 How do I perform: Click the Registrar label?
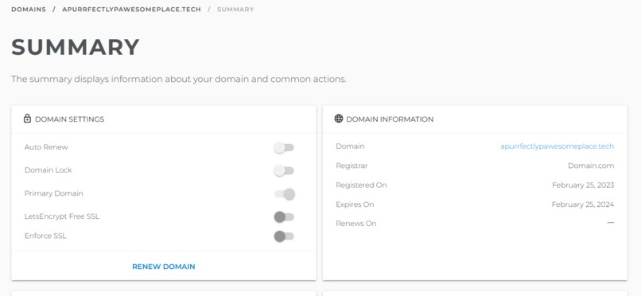pos(352,166)
